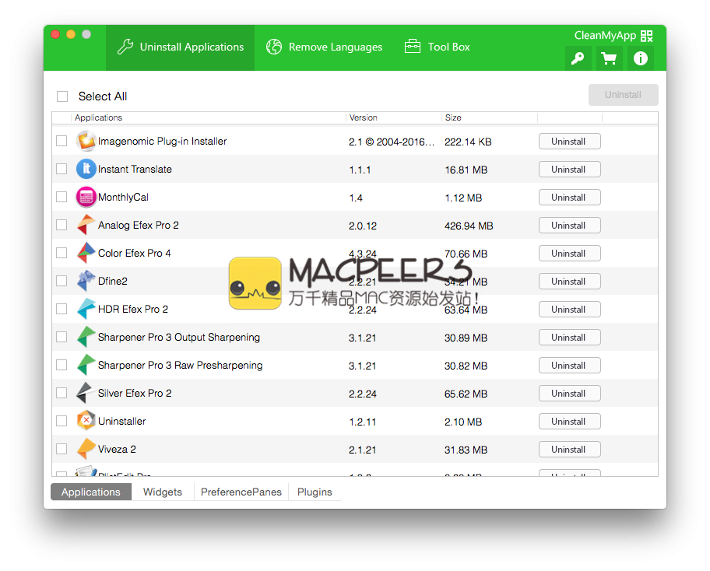710x571 pixels.
Task: Click the Imagenomic Plug-in Installer icon
Action: click(86, 142)
